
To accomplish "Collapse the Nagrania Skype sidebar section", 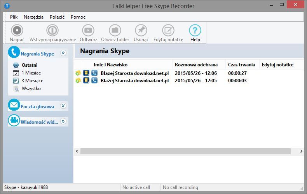I will click(63, 53).
